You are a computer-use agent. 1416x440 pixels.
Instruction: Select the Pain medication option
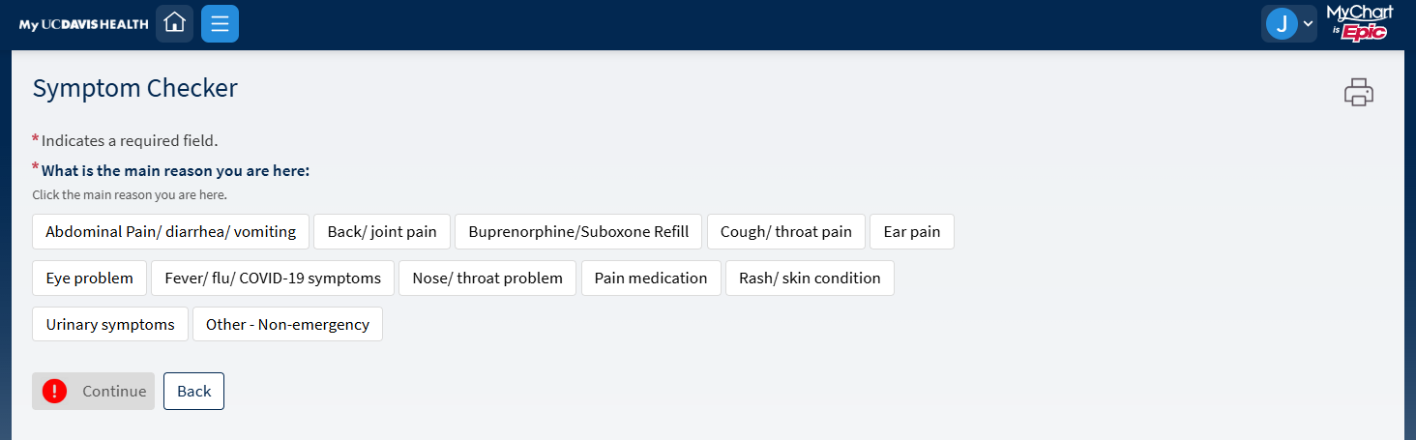coord(651,279)
